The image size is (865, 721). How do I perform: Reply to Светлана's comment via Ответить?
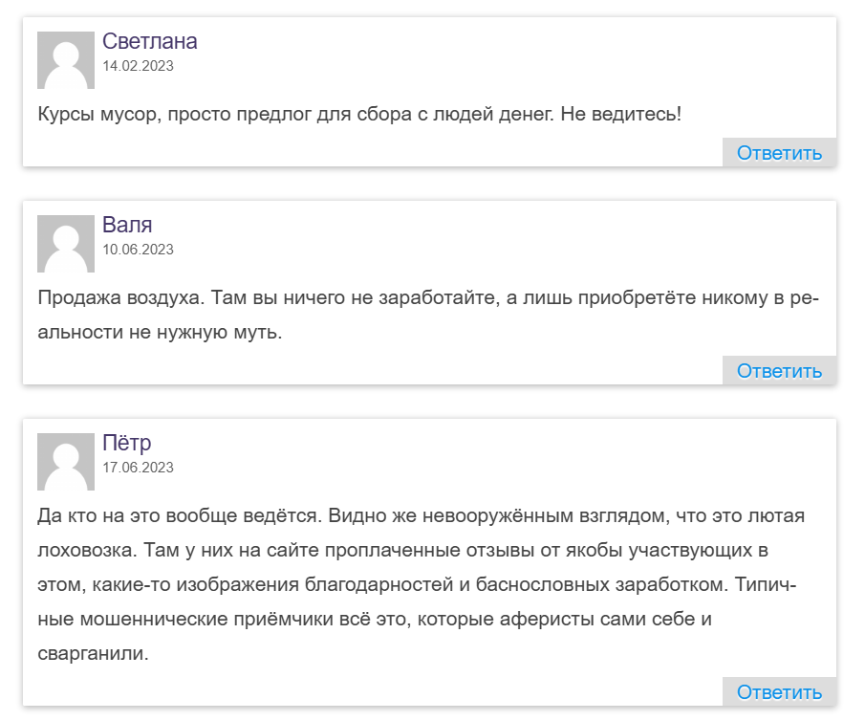(779, 152)
